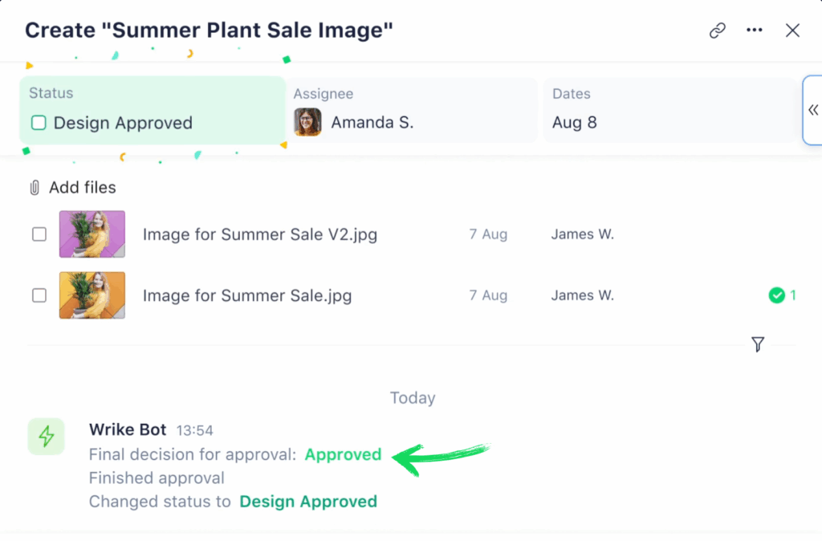Open the filter funnel icon
The height and width of the screenshot is (541, 822).
click(x=757, y=344)
